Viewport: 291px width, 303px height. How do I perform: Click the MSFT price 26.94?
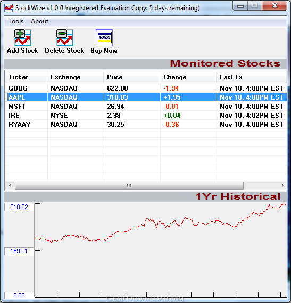115,107
